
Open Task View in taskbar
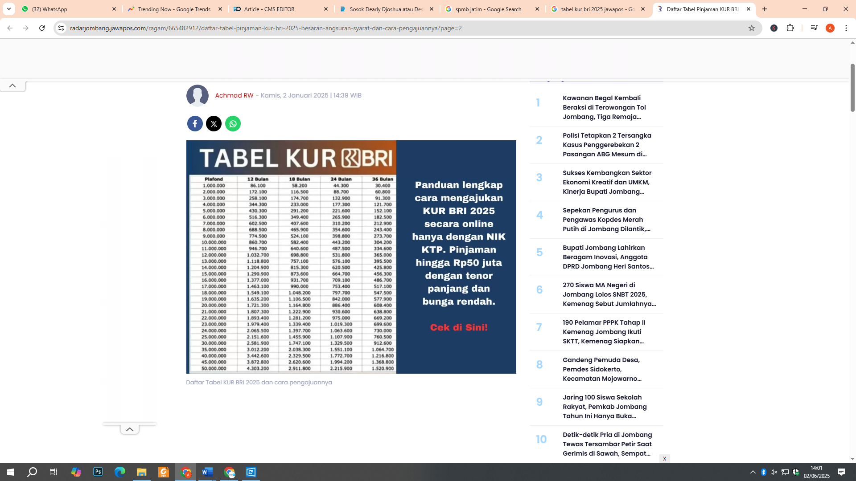53,472
